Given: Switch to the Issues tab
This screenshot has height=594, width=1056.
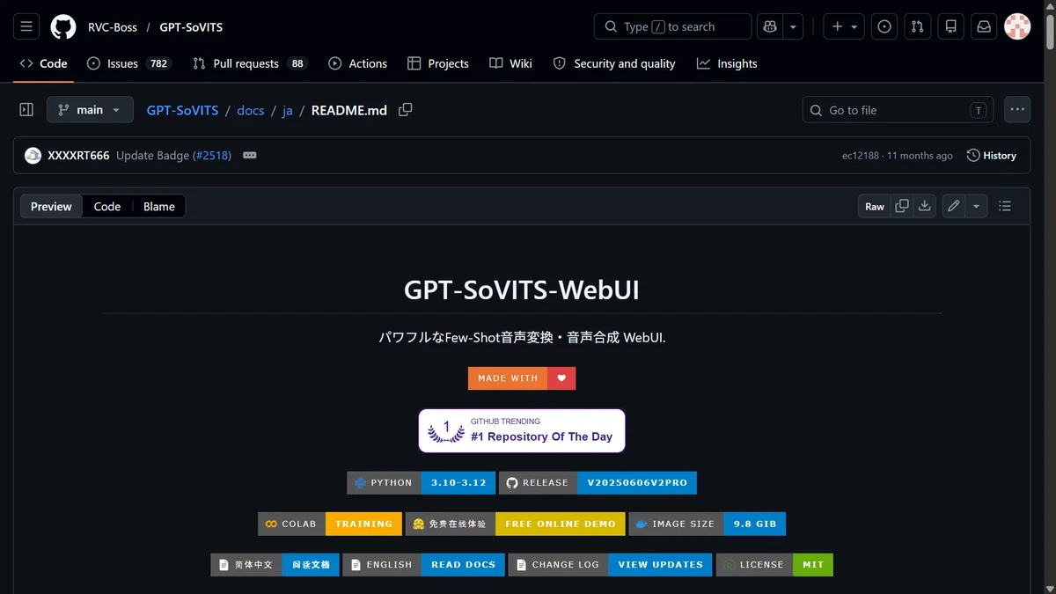Looking at the screenshot, I should point(128,63).
